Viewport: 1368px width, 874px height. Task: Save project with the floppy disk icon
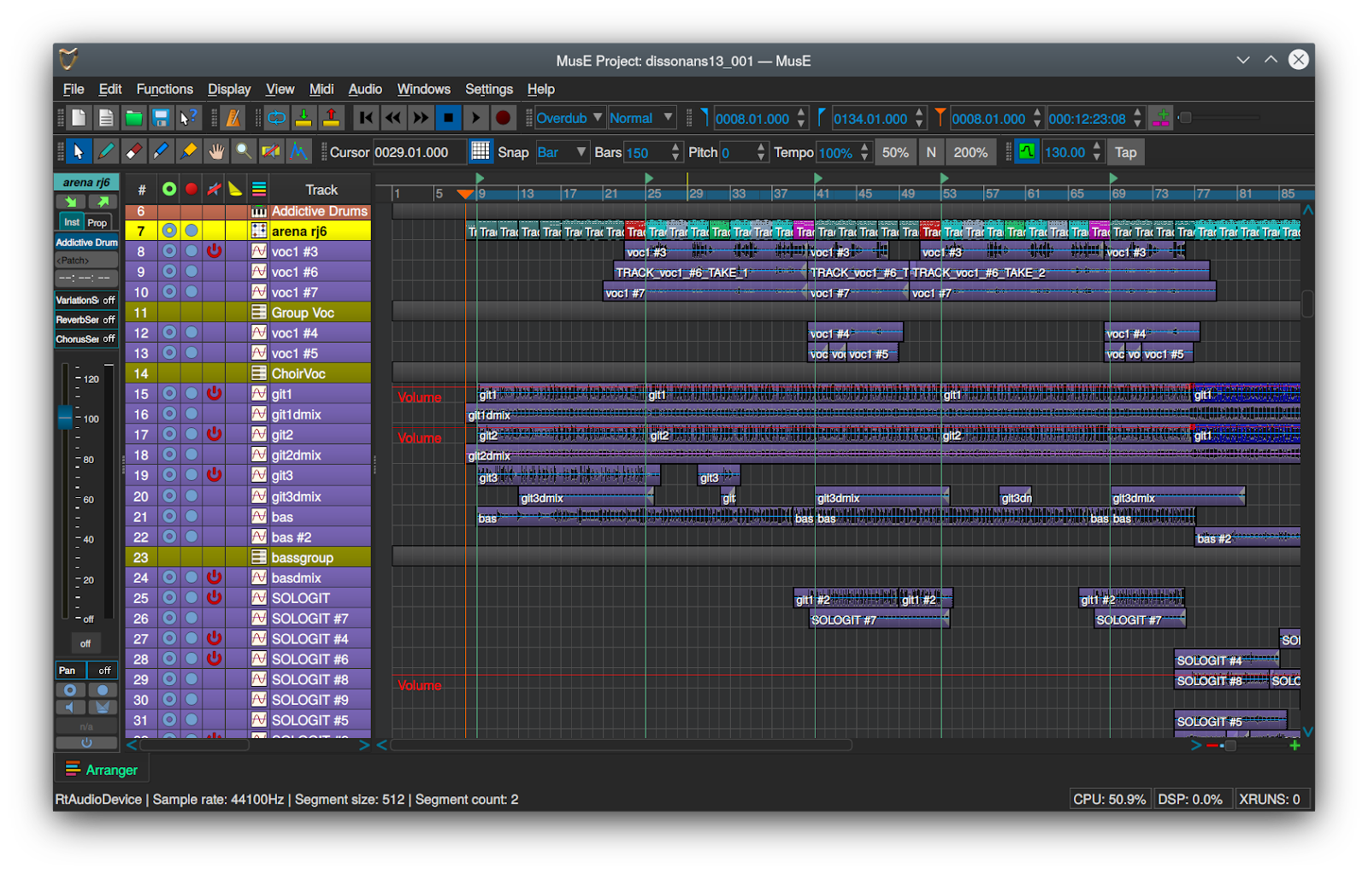click(161, 118)
